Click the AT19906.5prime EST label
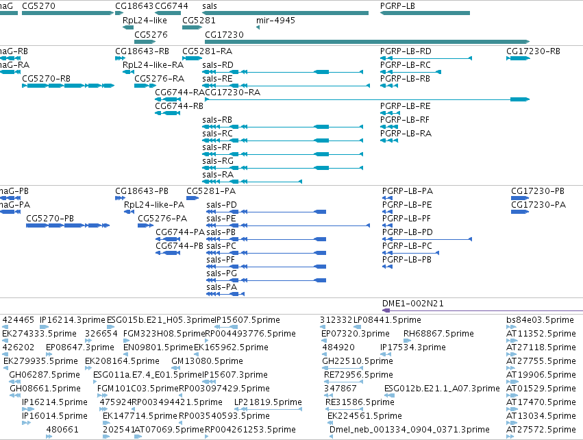Image resolution: width=583 pixels, height=440 pixels. [x=541, y=374]
